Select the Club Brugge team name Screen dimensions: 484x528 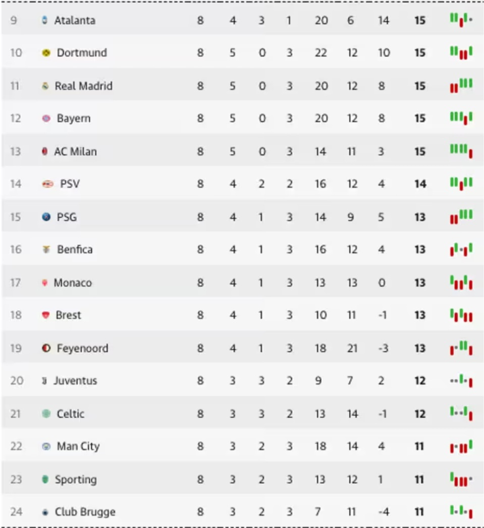[85, 512]
